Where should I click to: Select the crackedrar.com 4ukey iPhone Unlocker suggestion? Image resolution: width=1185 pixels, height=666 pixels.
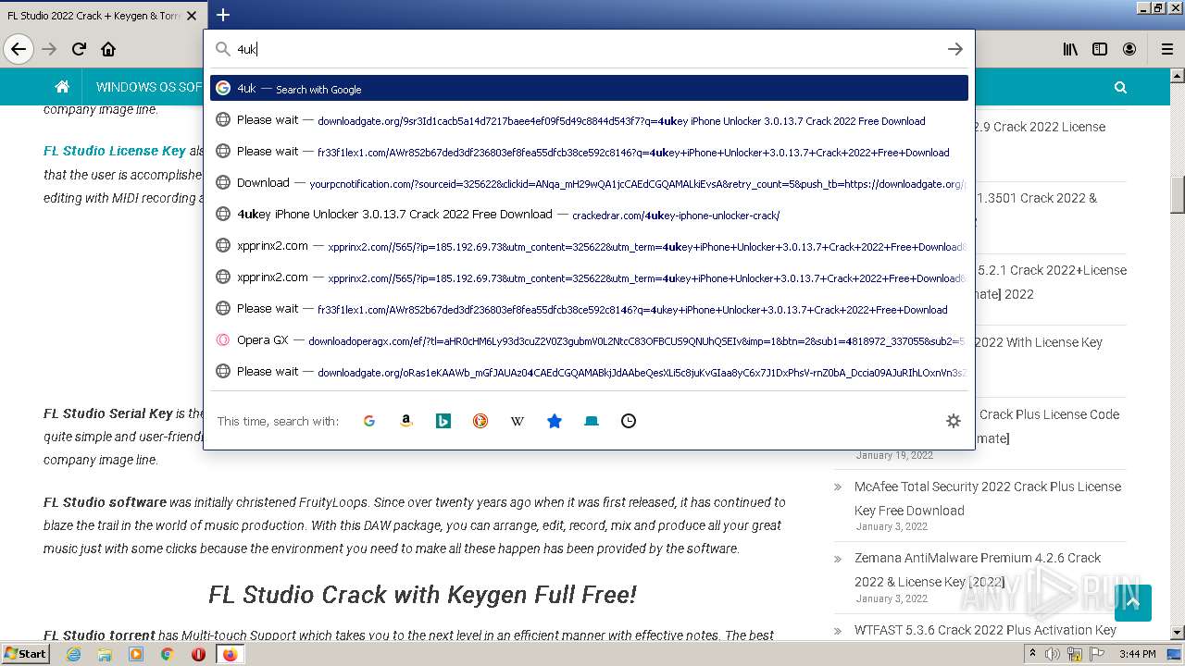click(589, 215)
